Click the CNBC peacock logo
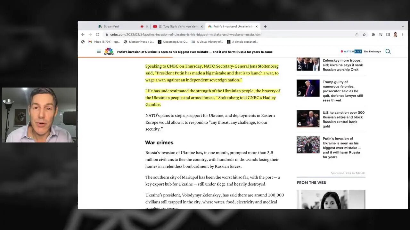This screenshot has width=410, height=230. click(x=109, y=51)
